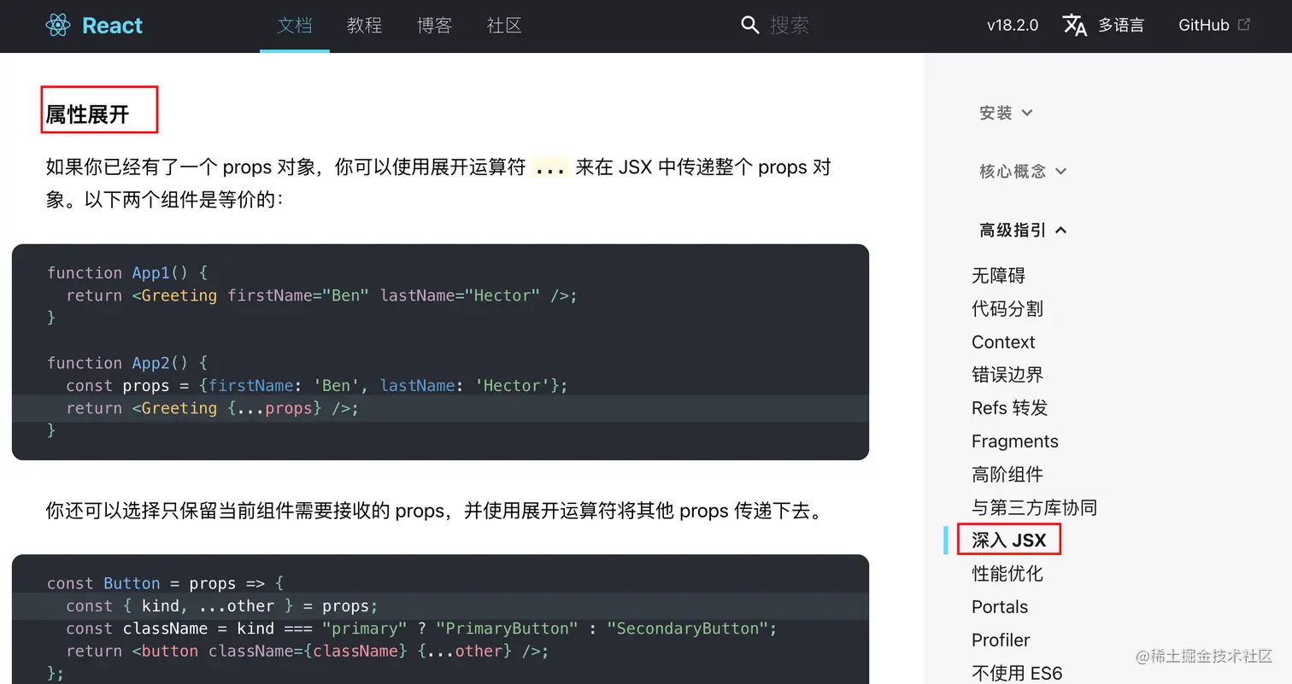
Task: Go to the 社区 tab
Action: (x=504, y=26)
